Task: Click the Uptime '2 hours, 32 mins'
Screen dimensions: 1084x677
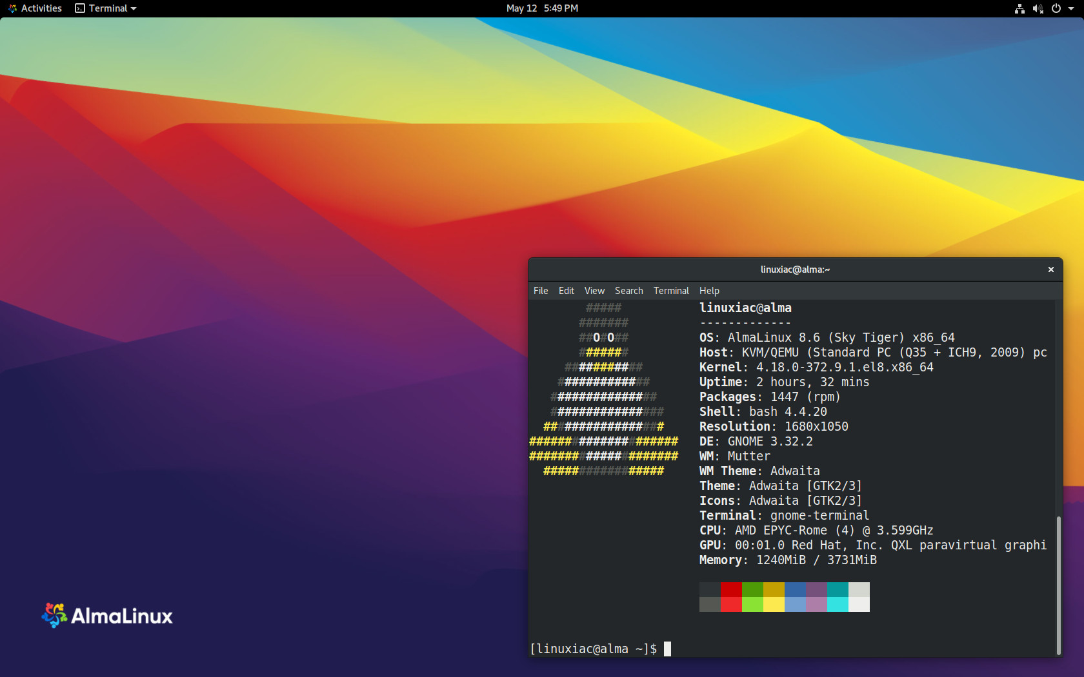Action: 813,382
